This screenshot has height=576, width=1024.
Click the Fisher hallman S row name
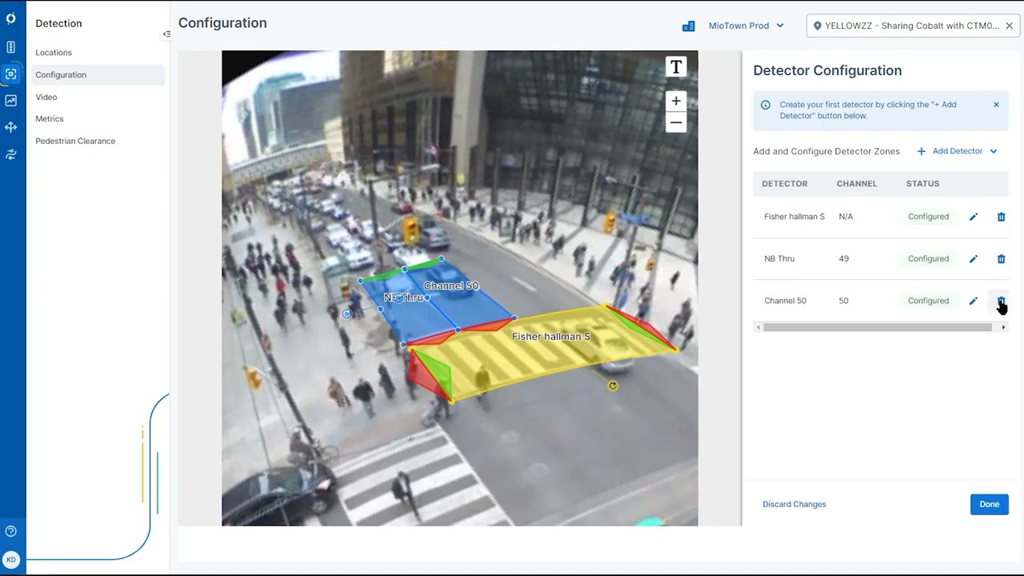pyautogui.click(x=794, y=217)
